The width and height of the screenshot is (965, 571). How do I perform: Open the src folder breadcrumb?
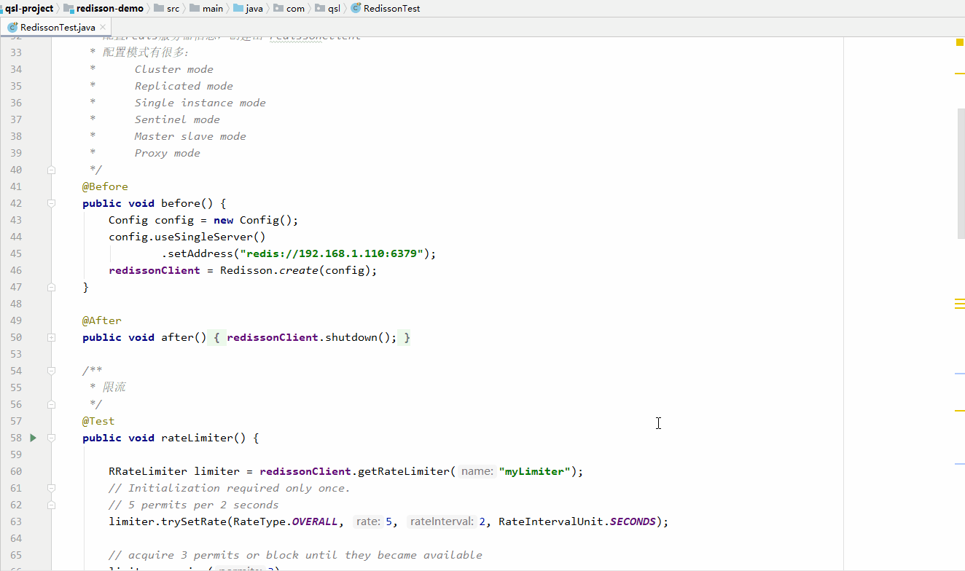pos(165,9)
